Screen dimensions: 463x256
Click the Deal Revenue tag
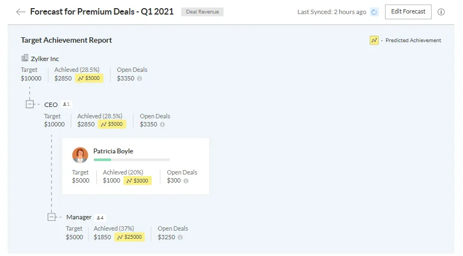coord(202,12)
